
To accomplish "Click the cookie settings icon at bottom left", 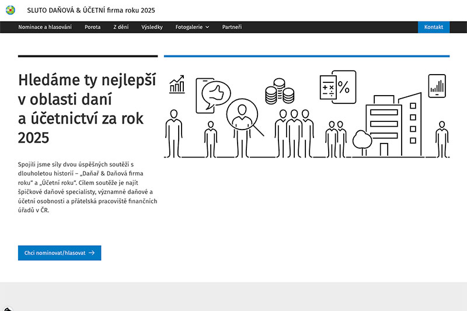I will [7, 307].
